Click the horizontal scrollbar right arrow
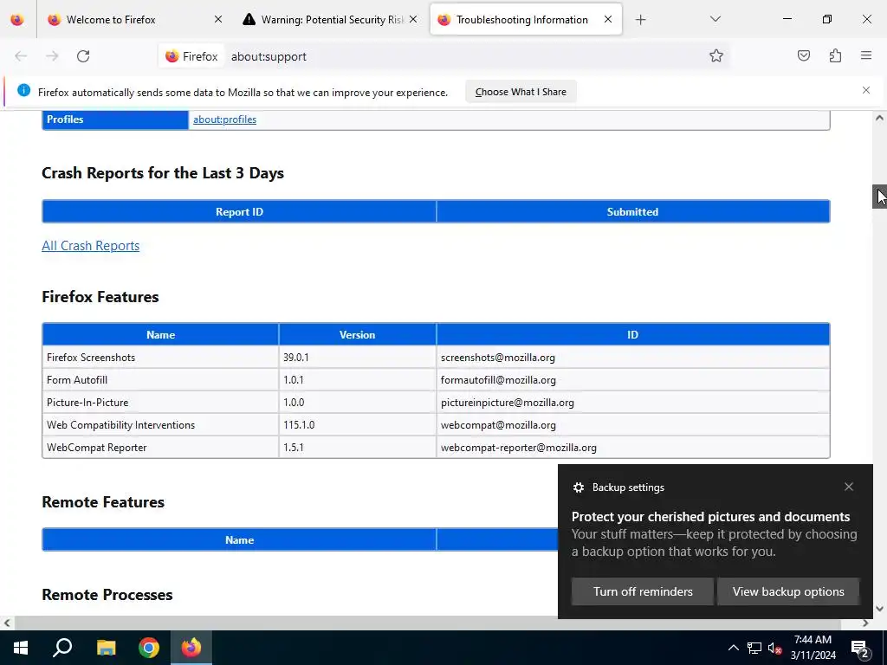The width and height of the screenshot is (887, 665). click(865, 623)
